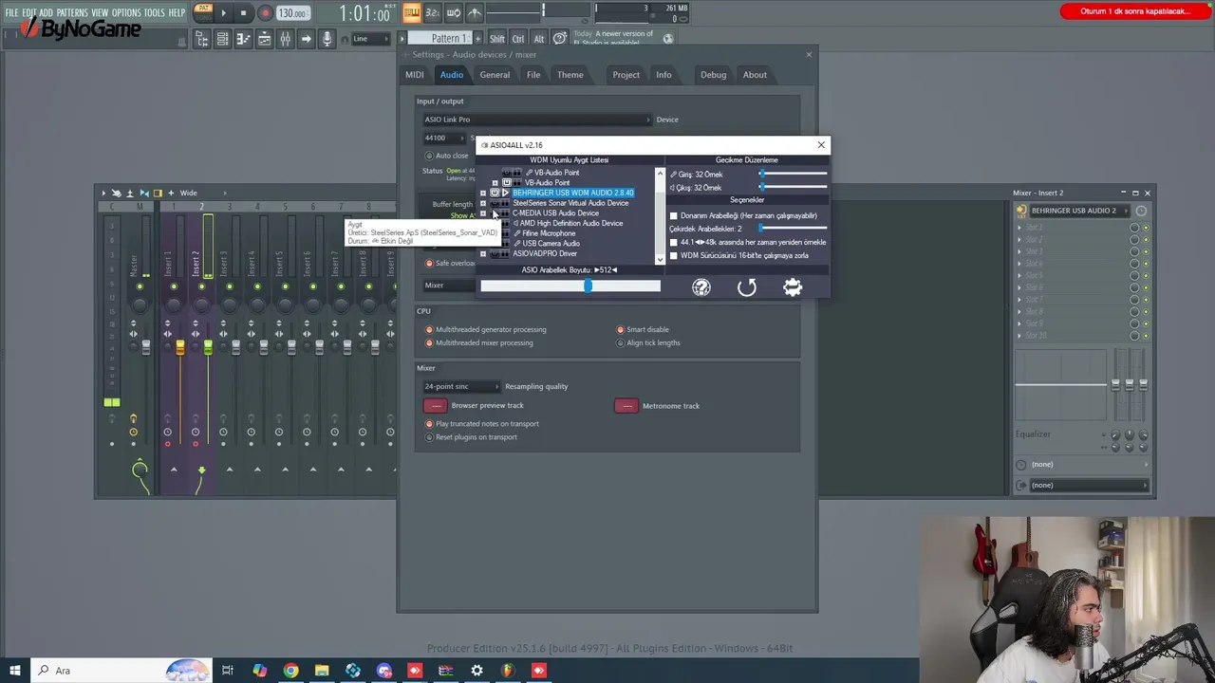This screenshot has height=683, width=1215.
Task: Click Metronome track button
Action: pyautogui.click(x=626, y=406)
